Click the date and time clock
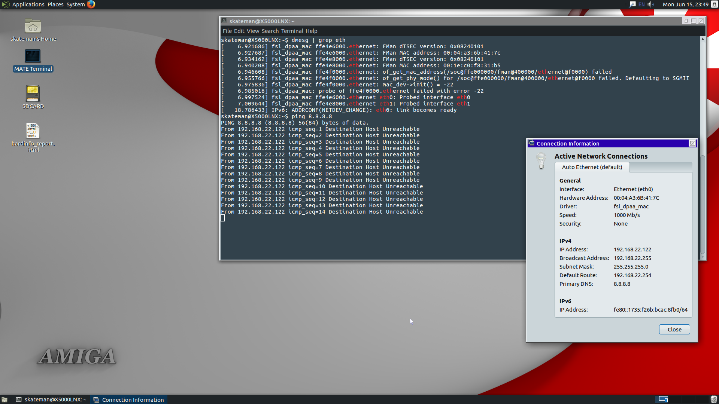 pyautogui.click(x=685, y=4)
